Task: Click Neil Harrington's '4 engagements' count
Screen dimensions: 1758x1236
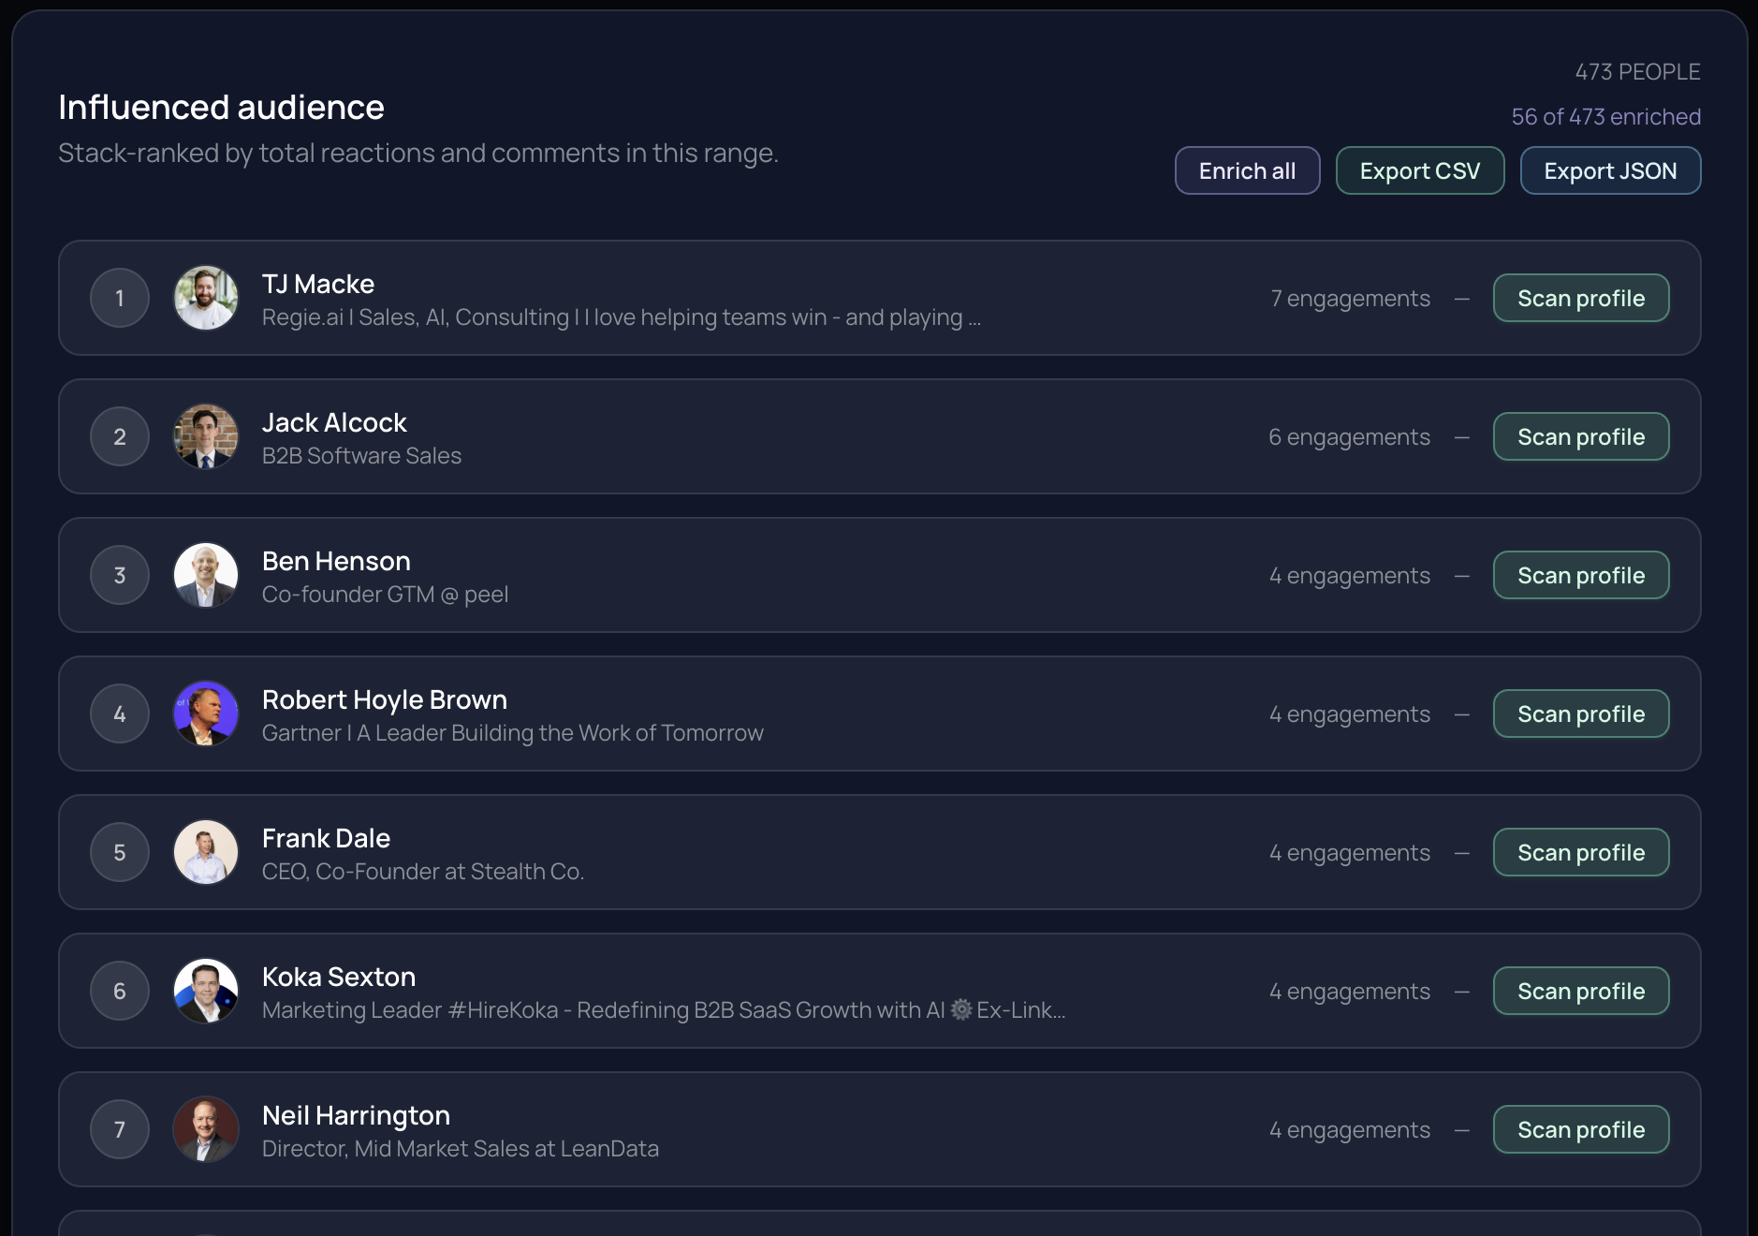Action: [1349, 1130]
